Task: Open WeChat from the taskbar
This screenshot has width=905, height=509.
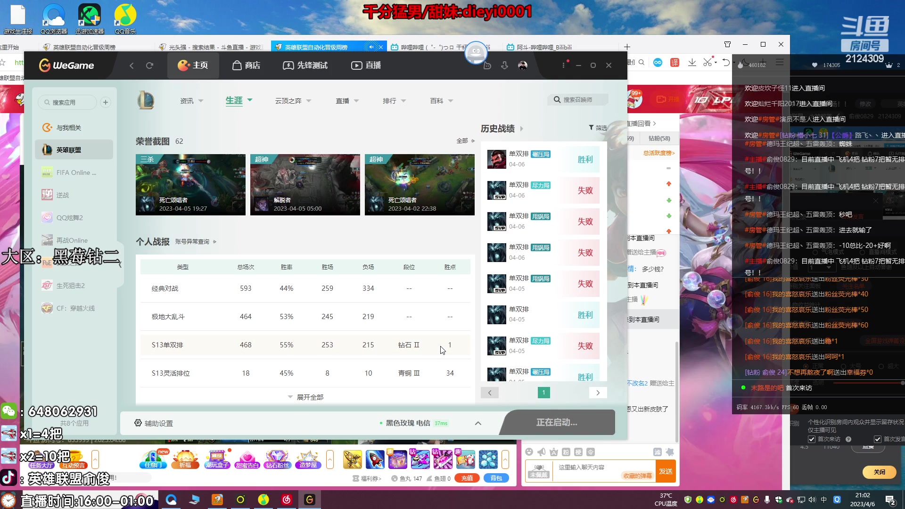Action: [x=8, y=411]
